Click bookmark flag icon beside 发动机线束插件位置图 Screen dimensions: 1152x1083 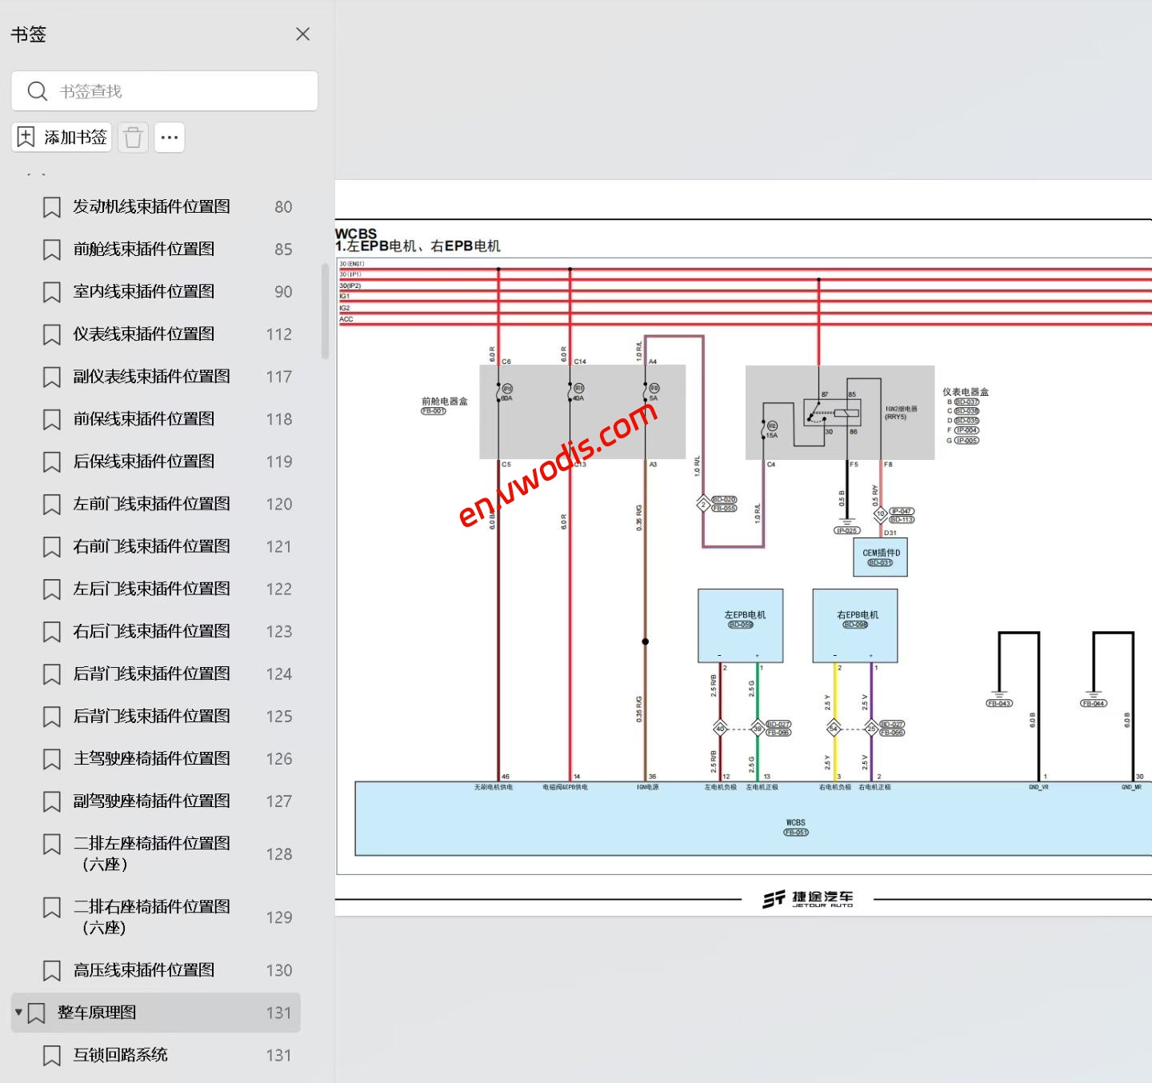[x=50, y=206]
